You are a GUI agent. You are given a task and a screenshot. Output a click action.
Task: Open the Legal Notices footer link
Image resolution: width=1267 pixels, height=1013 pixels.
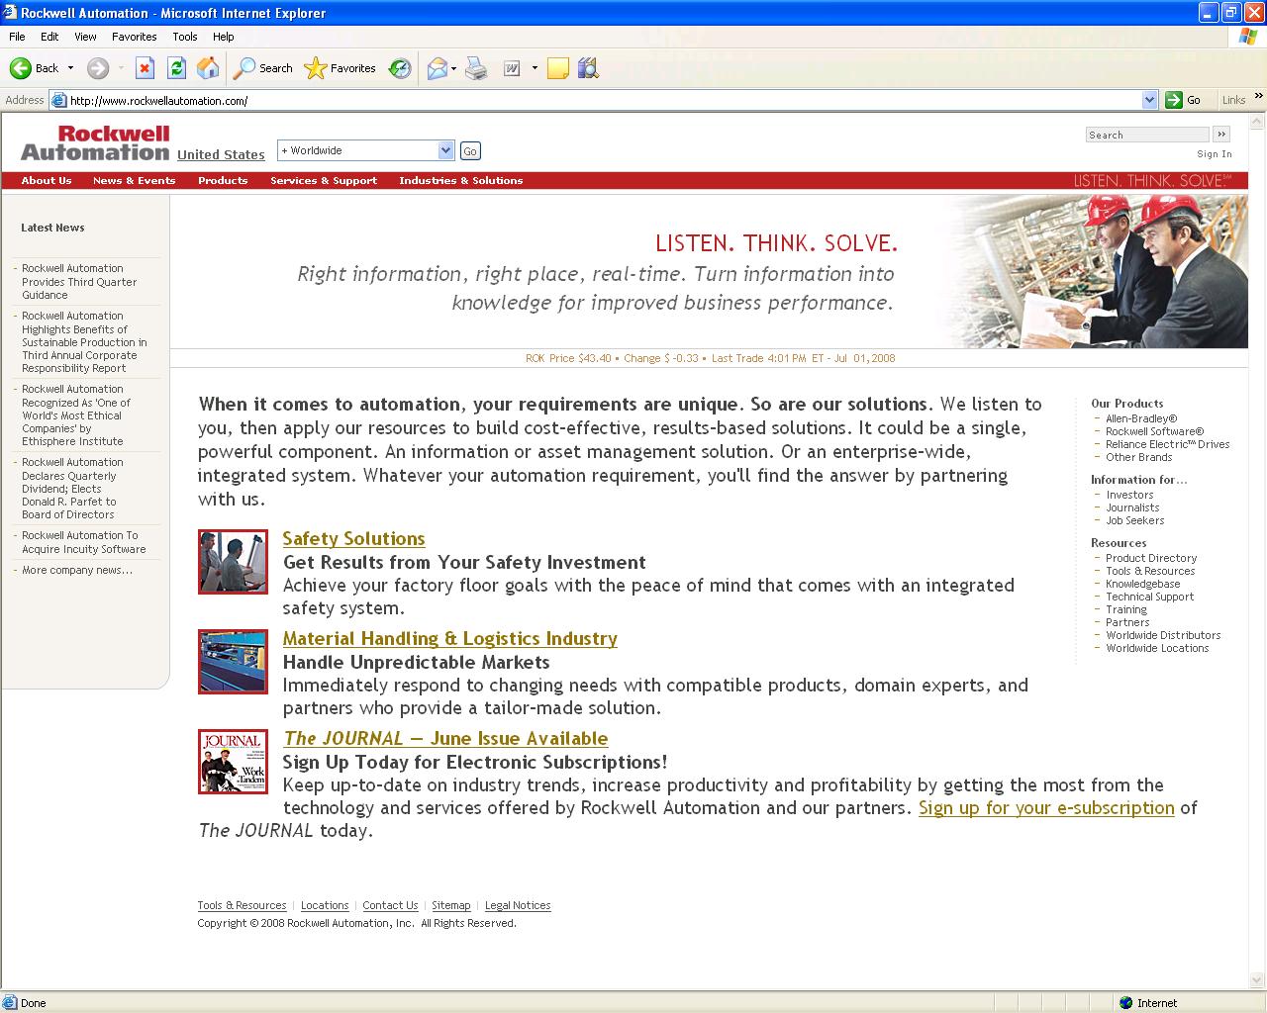tap(518, 905)
